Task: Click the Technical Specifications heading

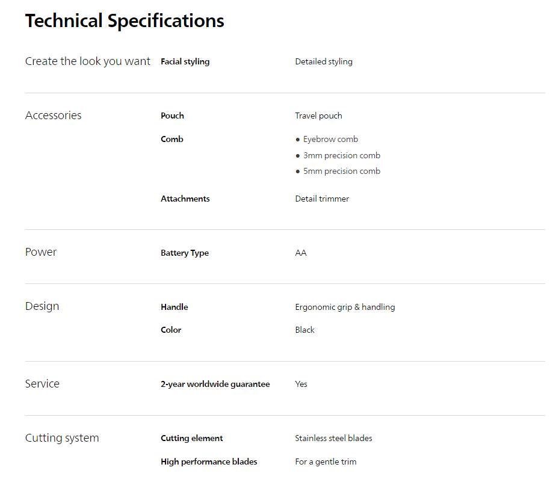Action: (x=125, y=21)
